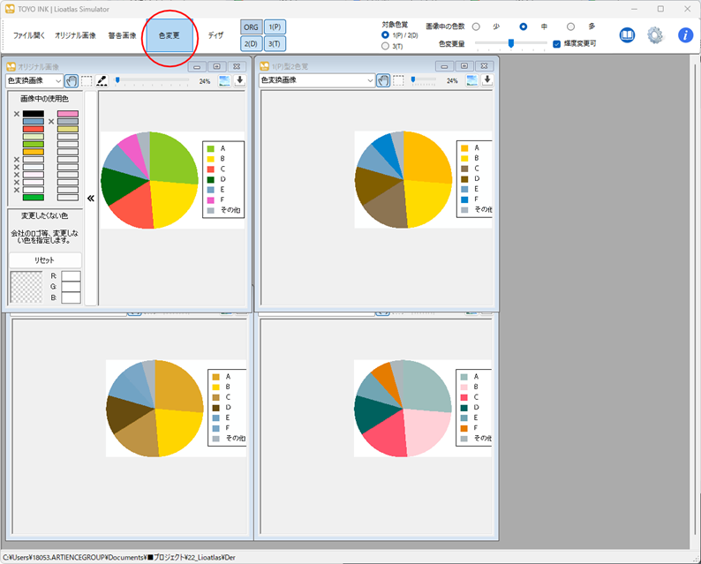Screen dimensions: 701x564
Task: Click the ファイル開く menu item
Action: click(28, 36)
